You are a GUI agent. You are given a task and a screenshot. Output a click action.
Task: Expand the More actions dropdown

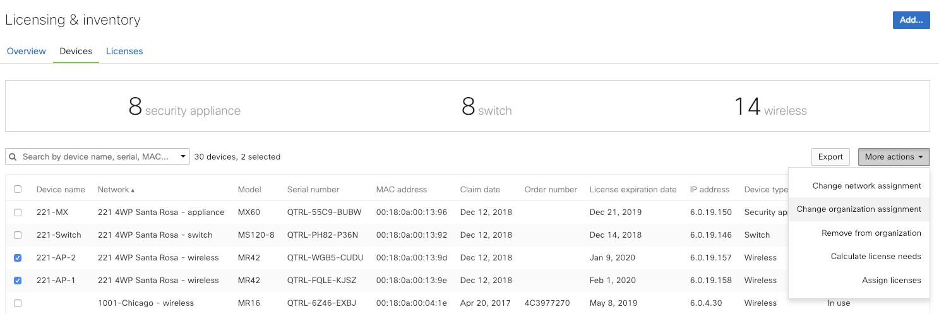[894, 157]
